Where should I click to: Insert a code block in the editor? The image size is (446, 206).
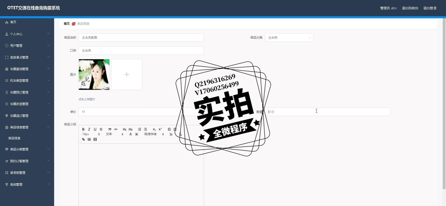coord(116,129)
